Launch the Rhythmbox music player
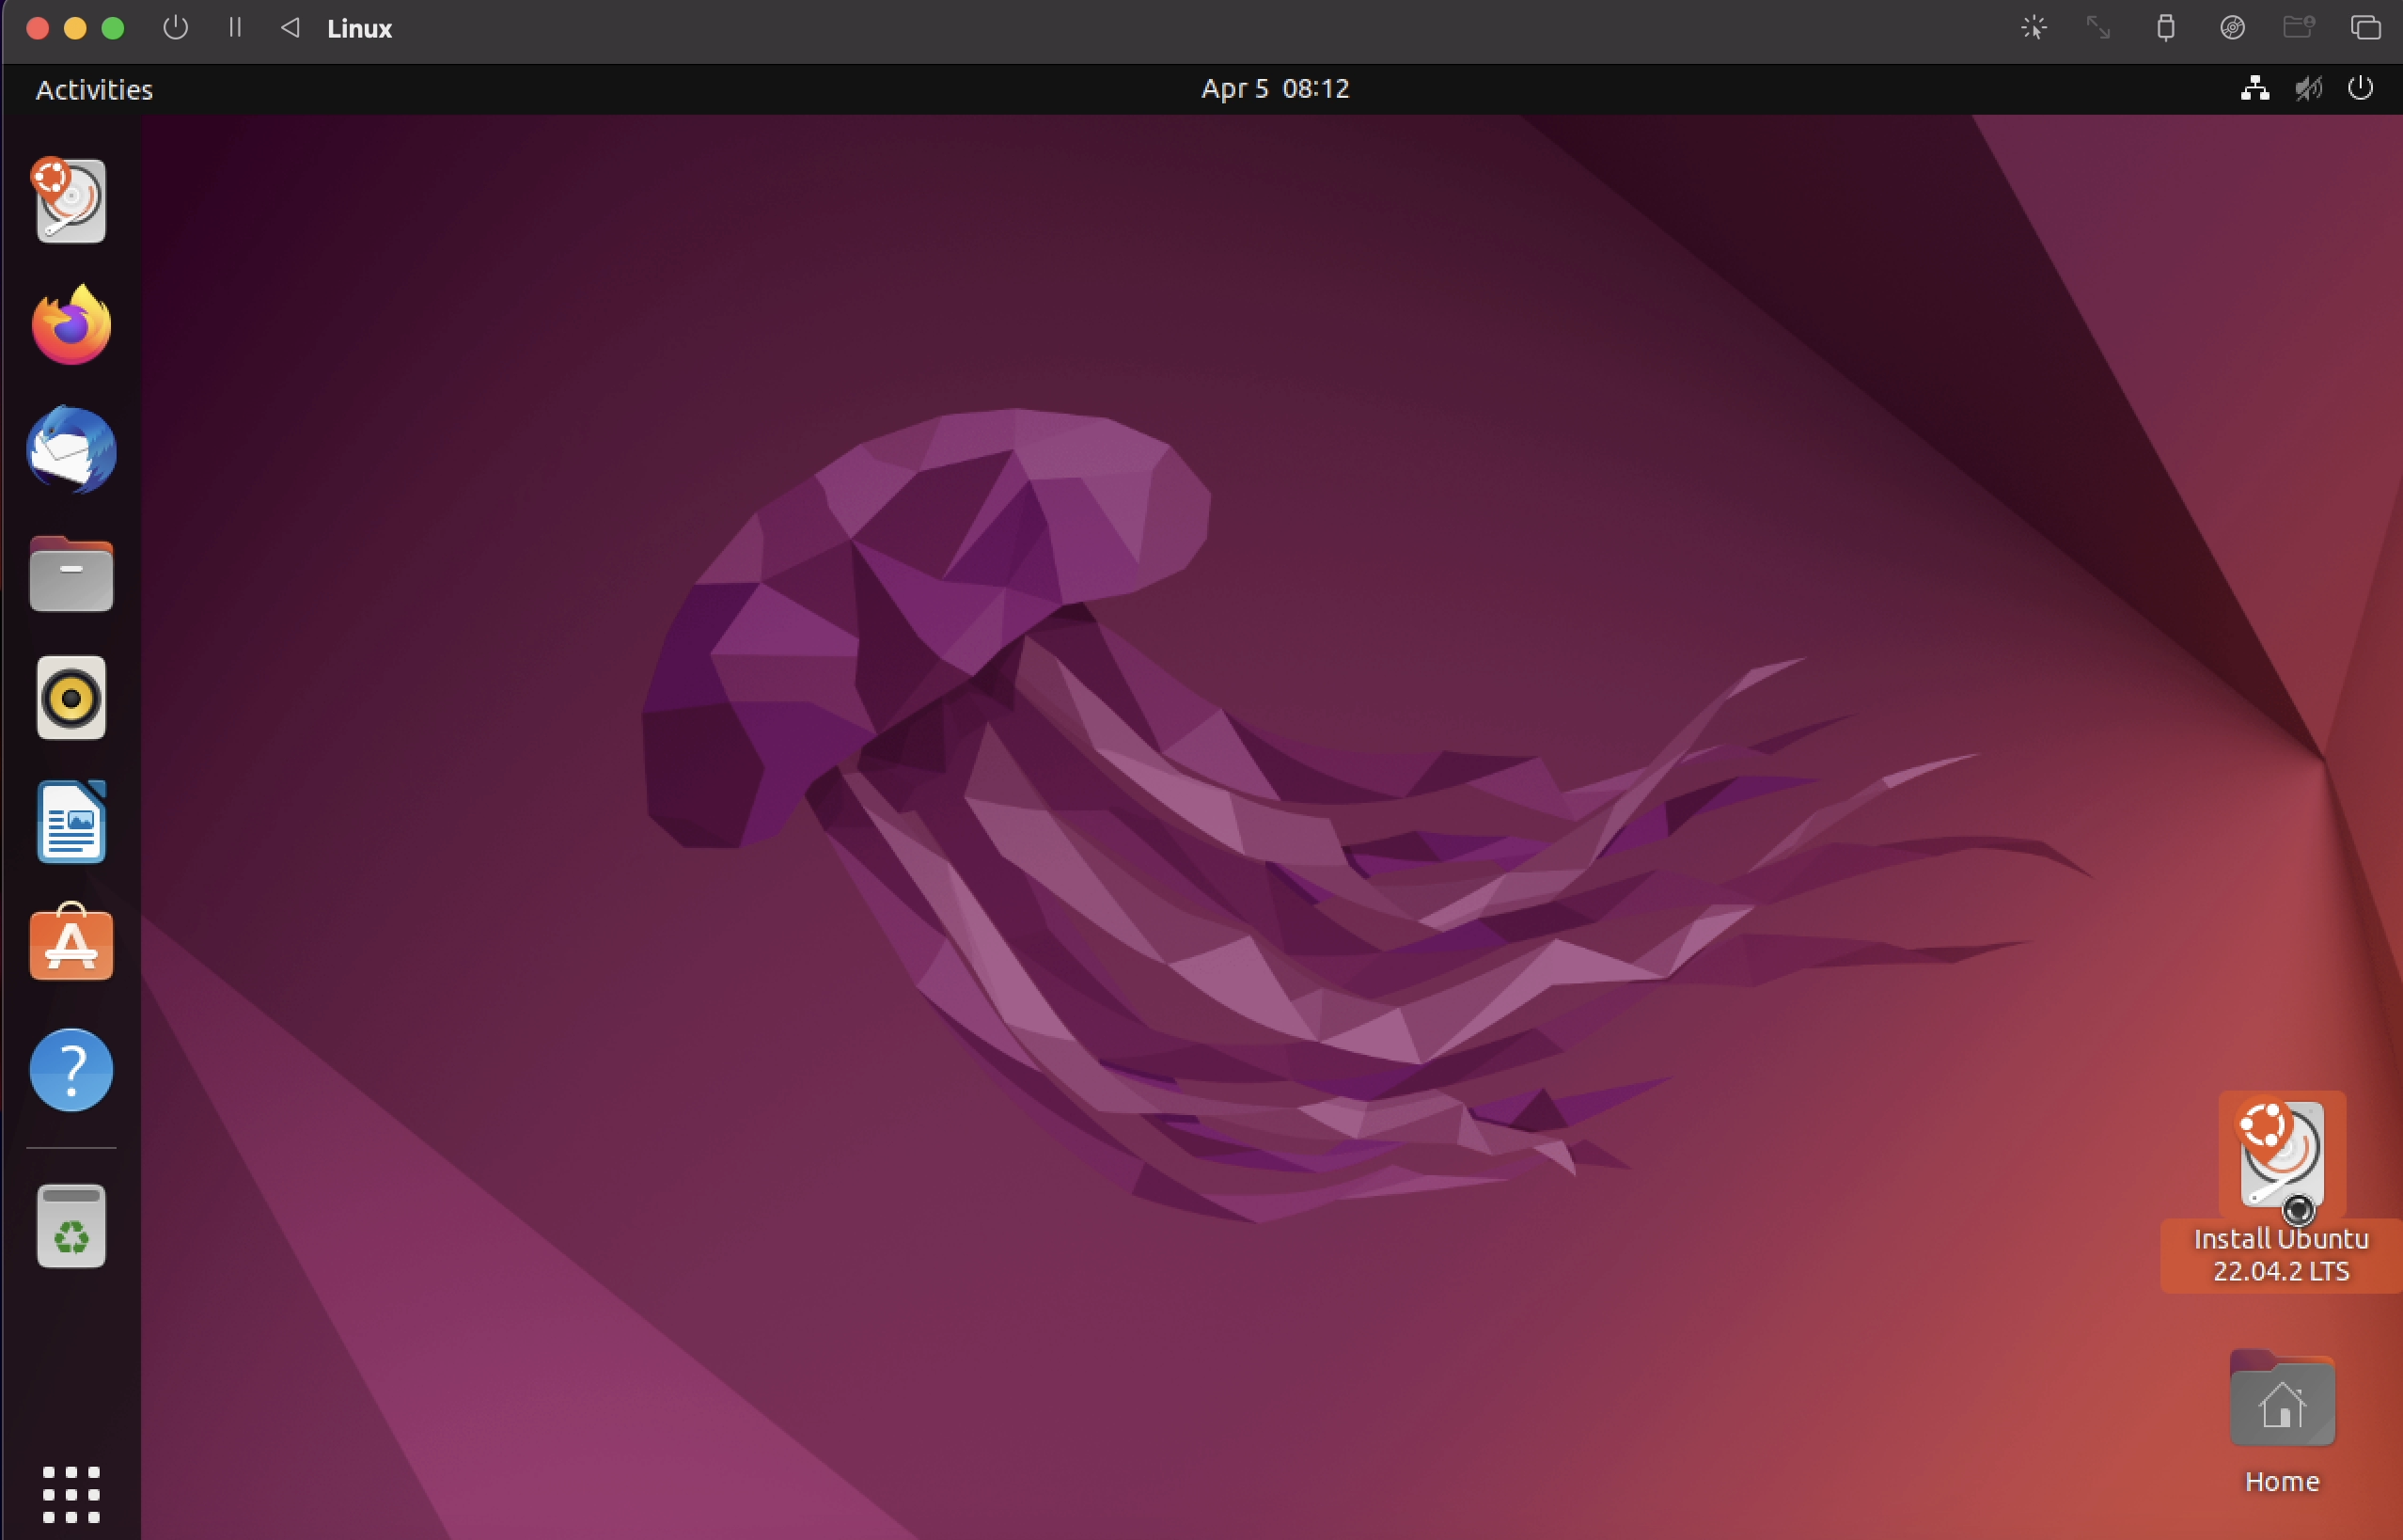 tap(71, 698)
